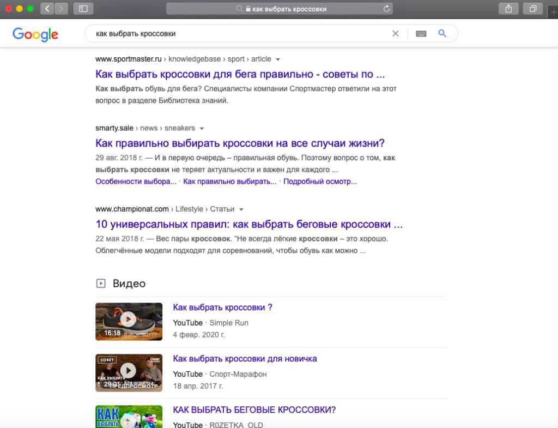Open video link 'Как выбрать кроссовки ?'

pos(223,308)
